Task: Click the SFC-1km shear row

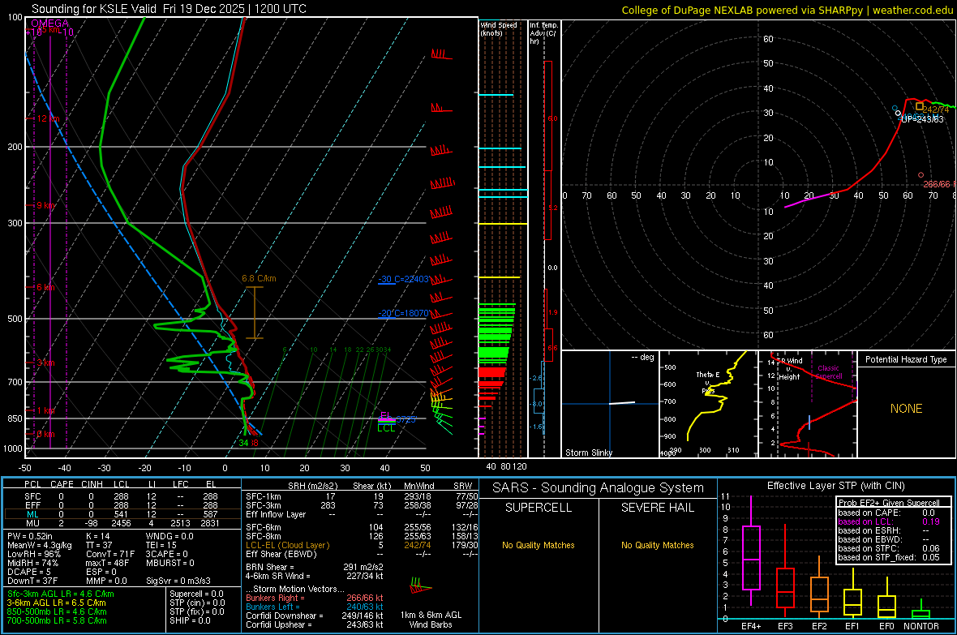Action: click(x=362, y=496)
